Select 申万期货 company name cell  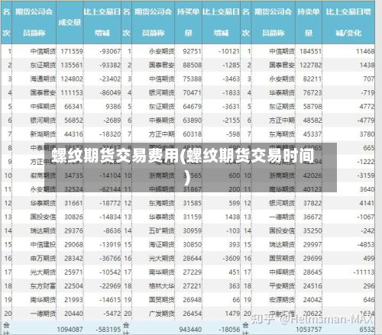pos(43,258)
